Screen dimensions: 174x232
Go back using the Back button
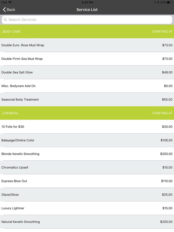point(9,10)
